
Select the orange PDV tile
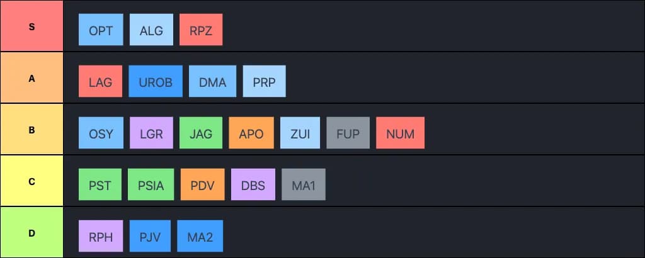coord(203,184)
